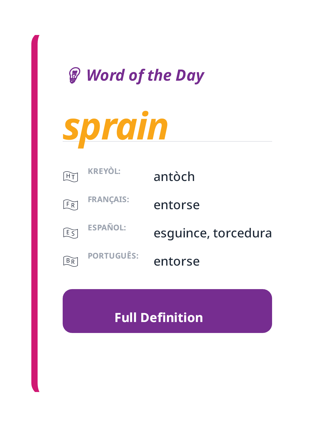Image resolution: width=329 pixels, height=427 pixels.
Task: Click the PORTUGUÊS label text
Action: (113, 256)
